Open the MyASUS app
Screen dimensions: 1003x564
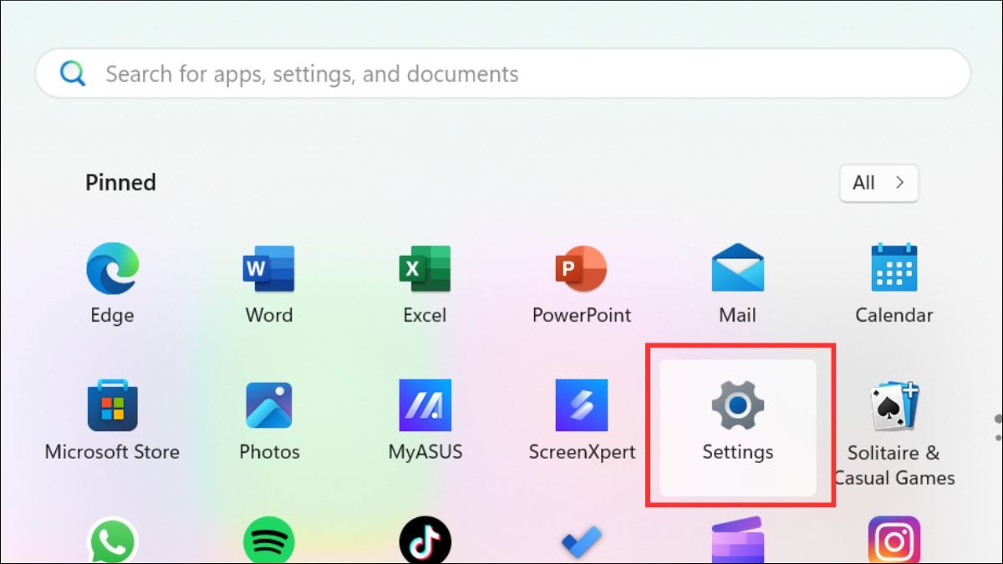[x=425, y=405]
